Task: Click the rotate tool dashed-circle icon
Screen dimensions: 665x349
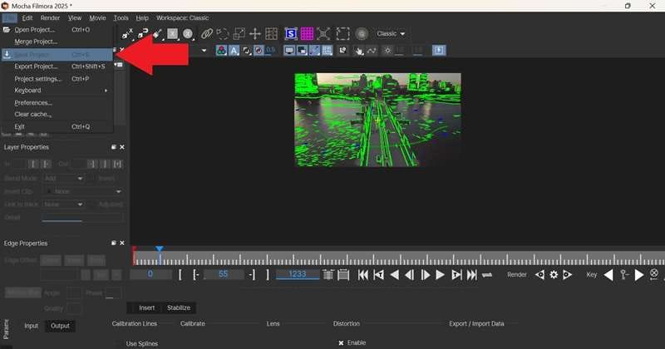Action: [223, 33]
